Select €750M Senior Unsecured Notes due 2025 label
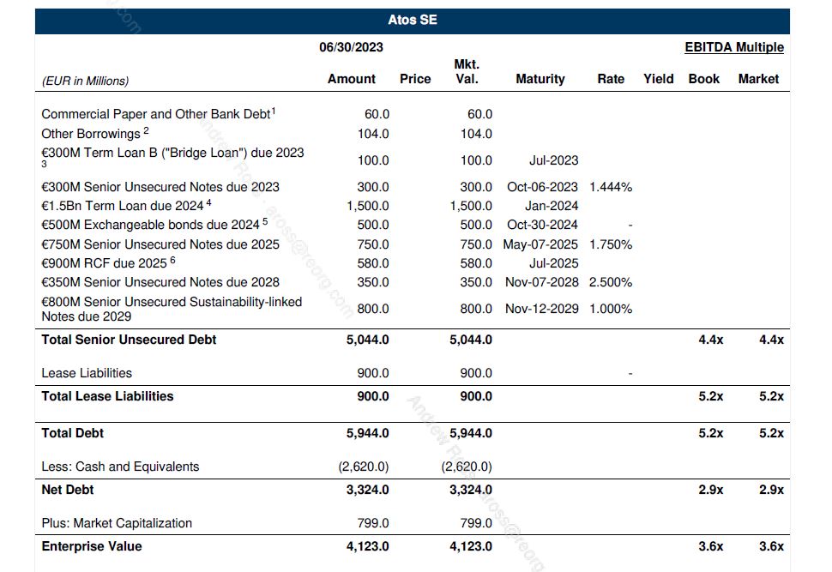 pyautogui.click(x=160, y=244)
